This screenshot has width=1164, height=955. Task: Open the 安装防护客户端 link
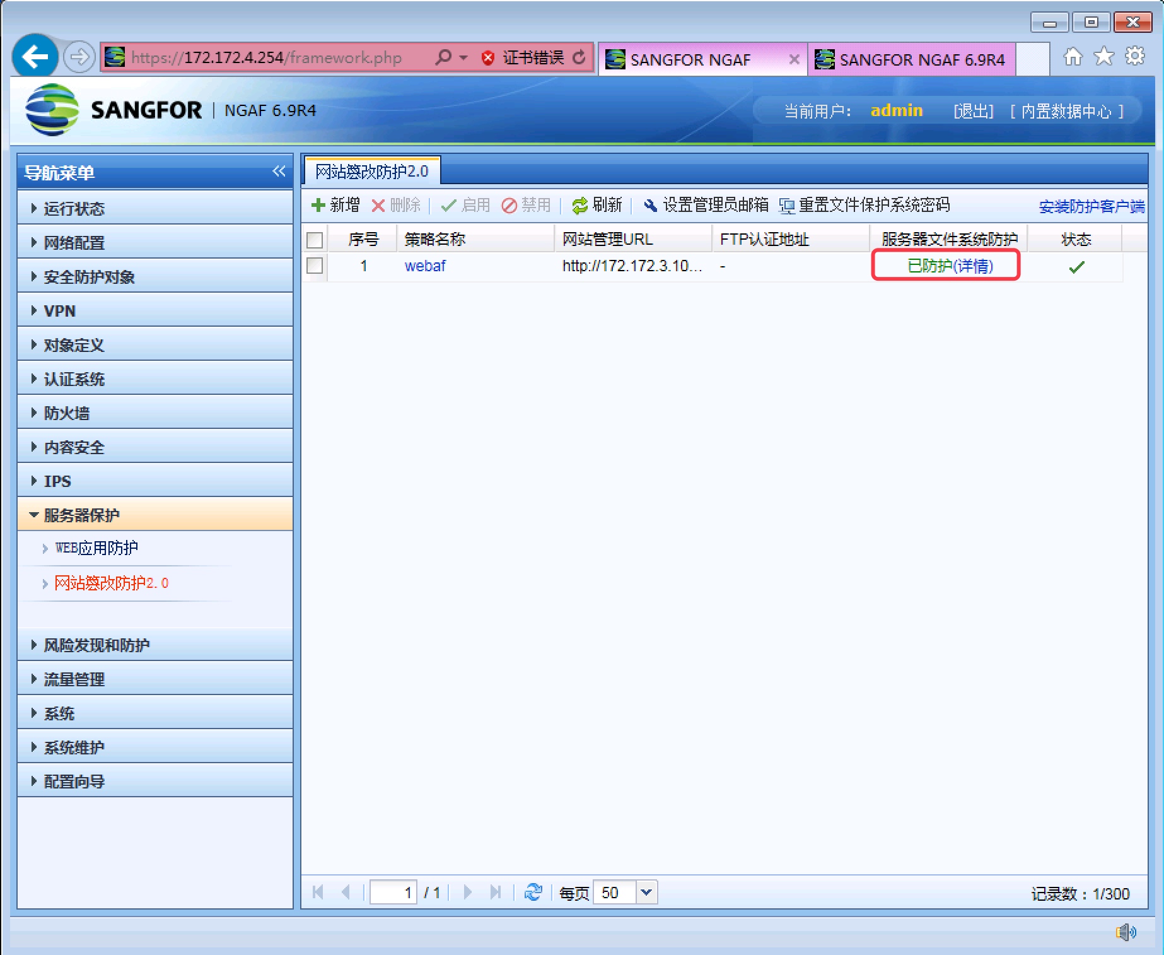point(1091,206)
